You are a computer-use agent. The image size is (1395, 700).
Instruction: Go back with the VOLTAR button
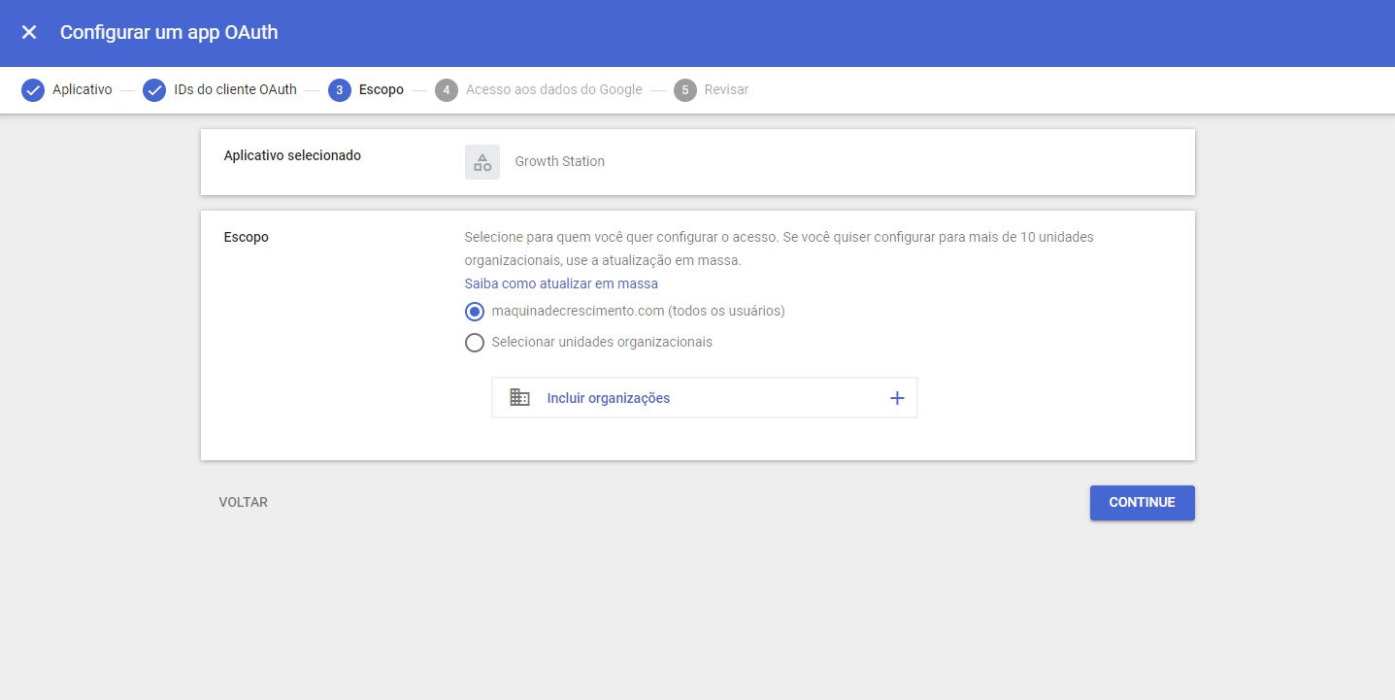[x=244, y=503]
